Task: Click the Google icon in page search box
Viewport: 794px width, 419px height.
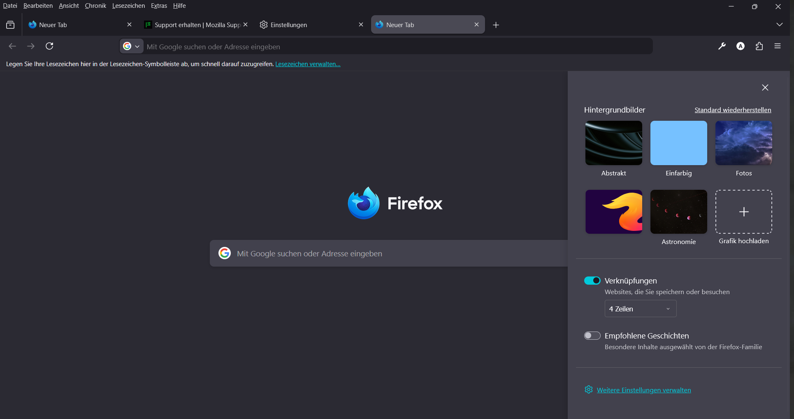Action: coord(225,253)
